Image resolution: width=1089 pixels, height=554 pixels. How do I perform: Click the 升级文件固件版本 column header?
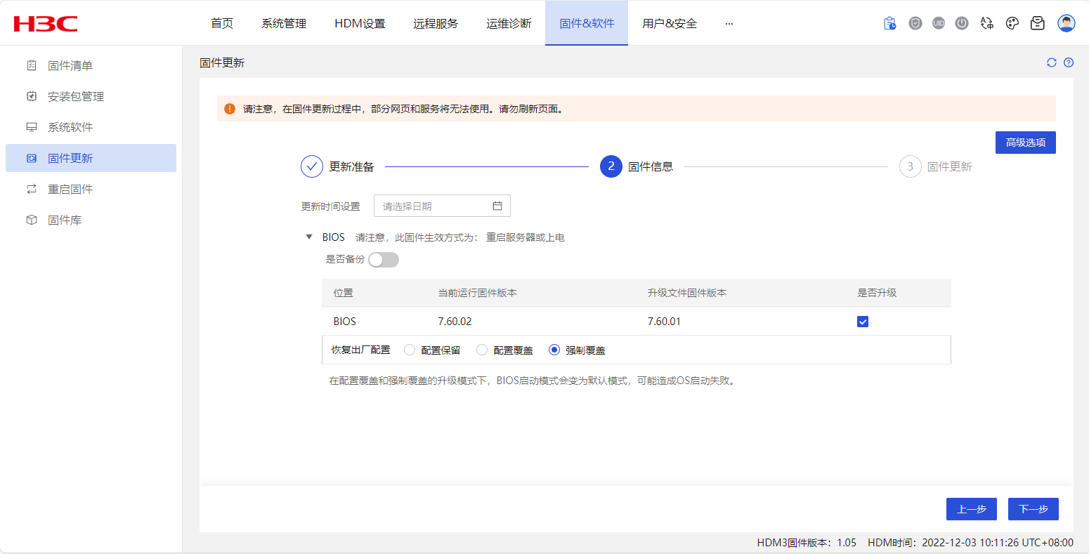point(687,293)
